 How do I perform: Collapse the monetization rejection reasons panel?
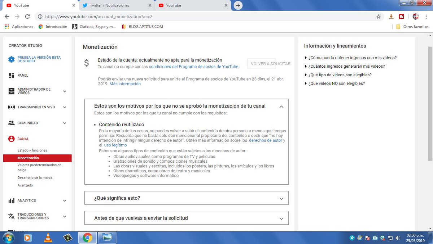pyautogui.click(x=281, y=107)
